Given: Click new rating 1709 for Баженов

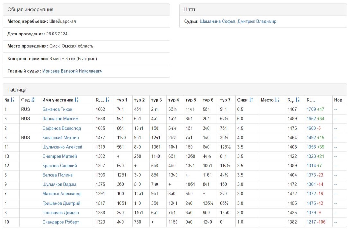Looking at the screenshot, I should click(x=311, y=109).
